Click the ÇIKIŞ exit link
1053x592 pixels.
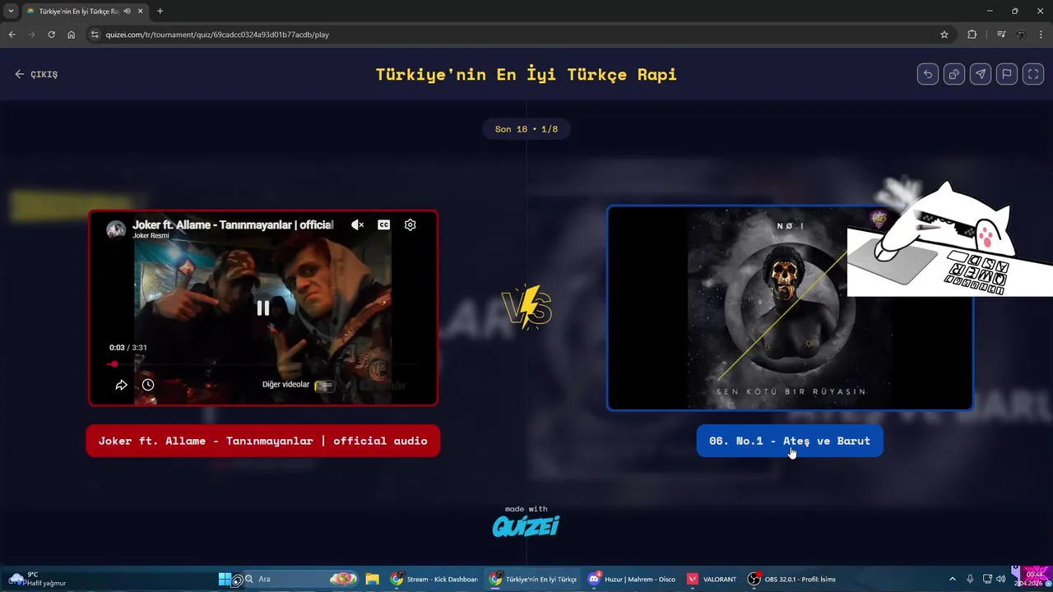[x=36, y=74]
